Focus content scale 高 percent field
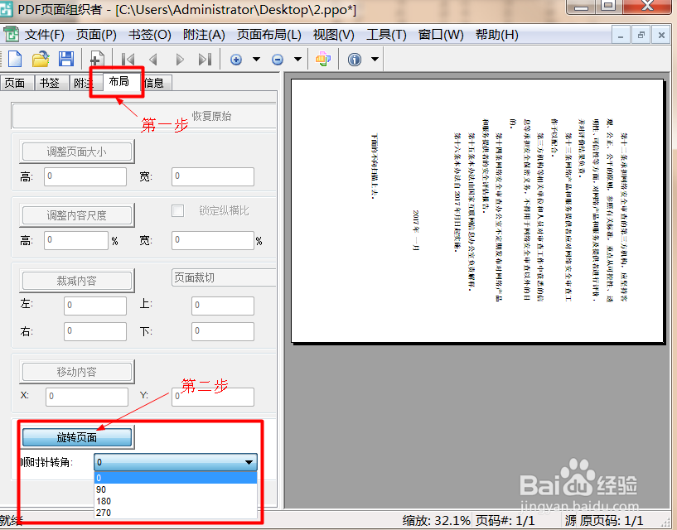 click(76, 240)
